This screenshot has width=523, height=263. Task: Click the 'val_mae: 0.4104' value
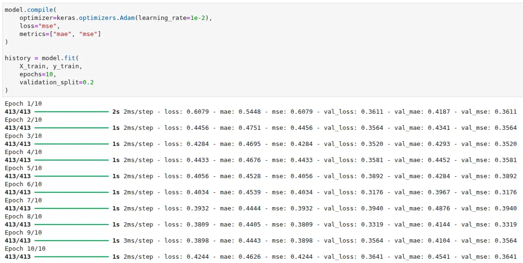click(x=422, y=241)
